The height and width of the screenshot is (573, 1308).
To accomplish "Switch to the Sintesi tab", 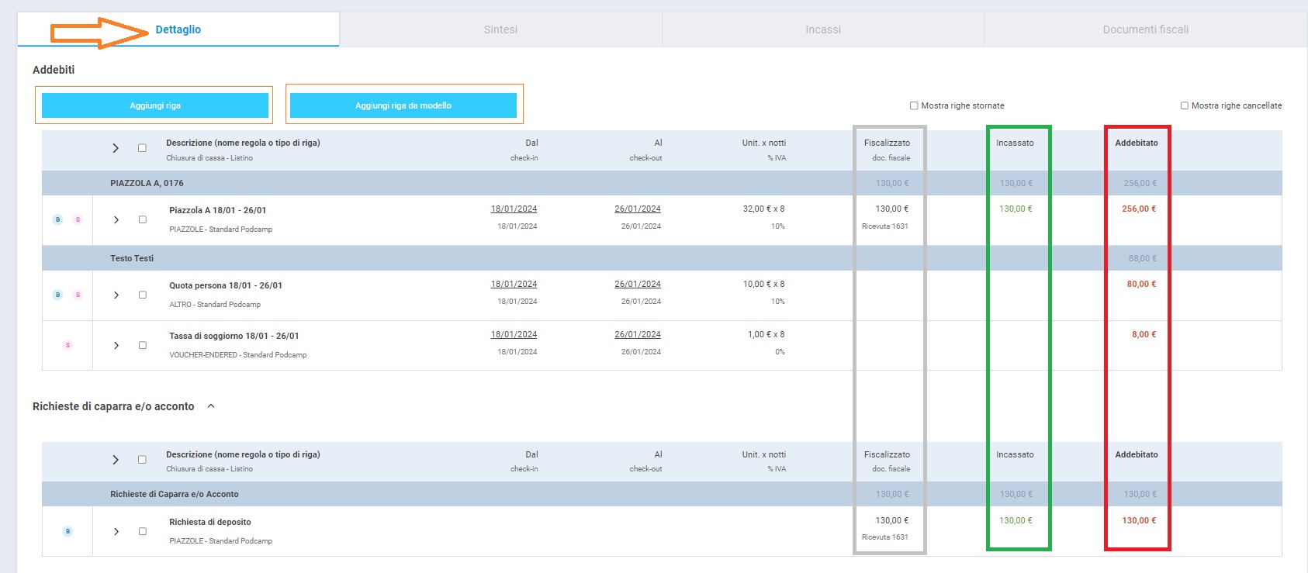I will (x=500, y=29).
